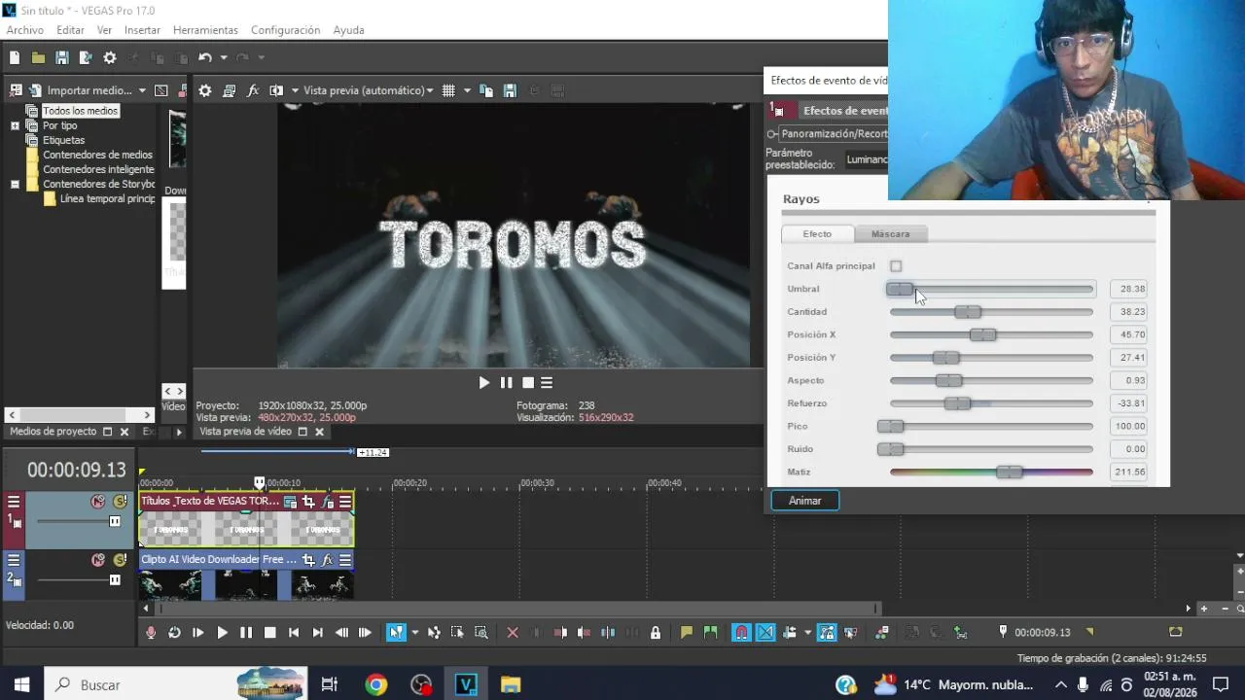1245x700 pixels.
Task: Expand the Por tipo tree node
Action: pos(15,125)
